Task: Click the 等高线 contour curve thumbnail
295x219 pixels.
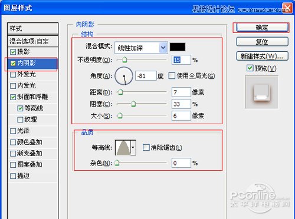Action: tap(123, 148)
